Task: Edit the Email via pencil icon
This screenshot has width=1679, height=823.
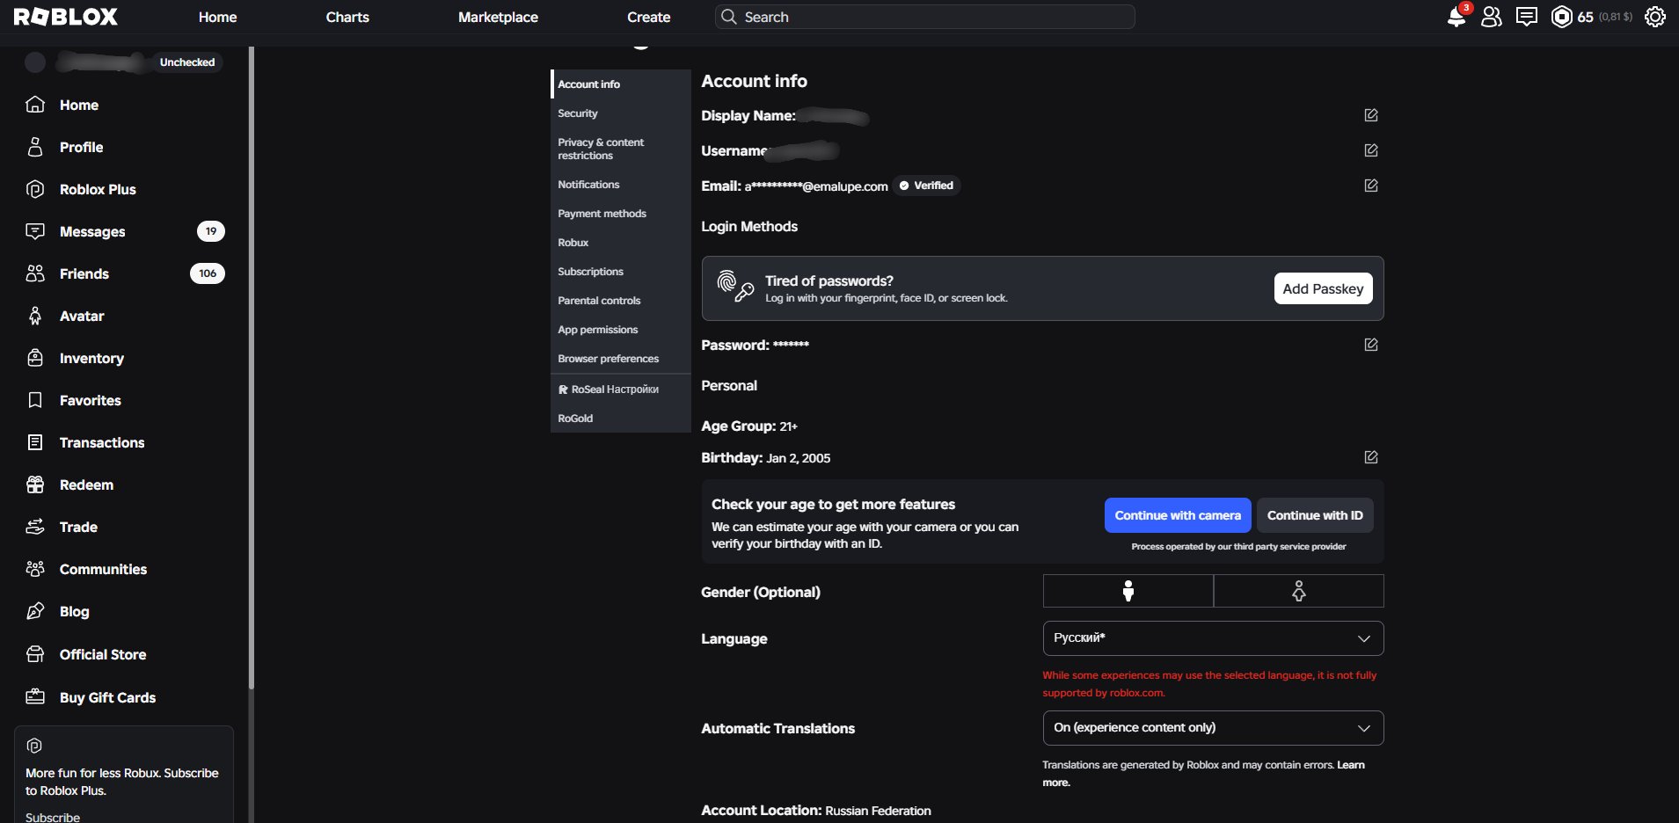Action: coord(1371,186)
